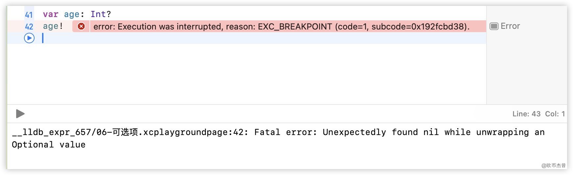Click the "age!" force-unwrap expression
Viewport: 573px width, 175px height.
(x=53, y=26)
